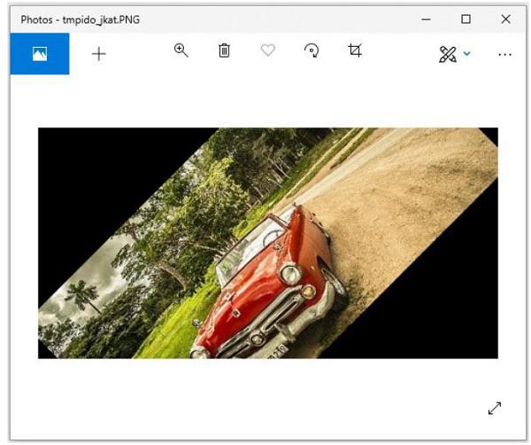Image resolution: width=531 pixels, height=445 pixels.
Task: Enter fullscreen with diagonal arrows icon
Action: pos(495,408)
